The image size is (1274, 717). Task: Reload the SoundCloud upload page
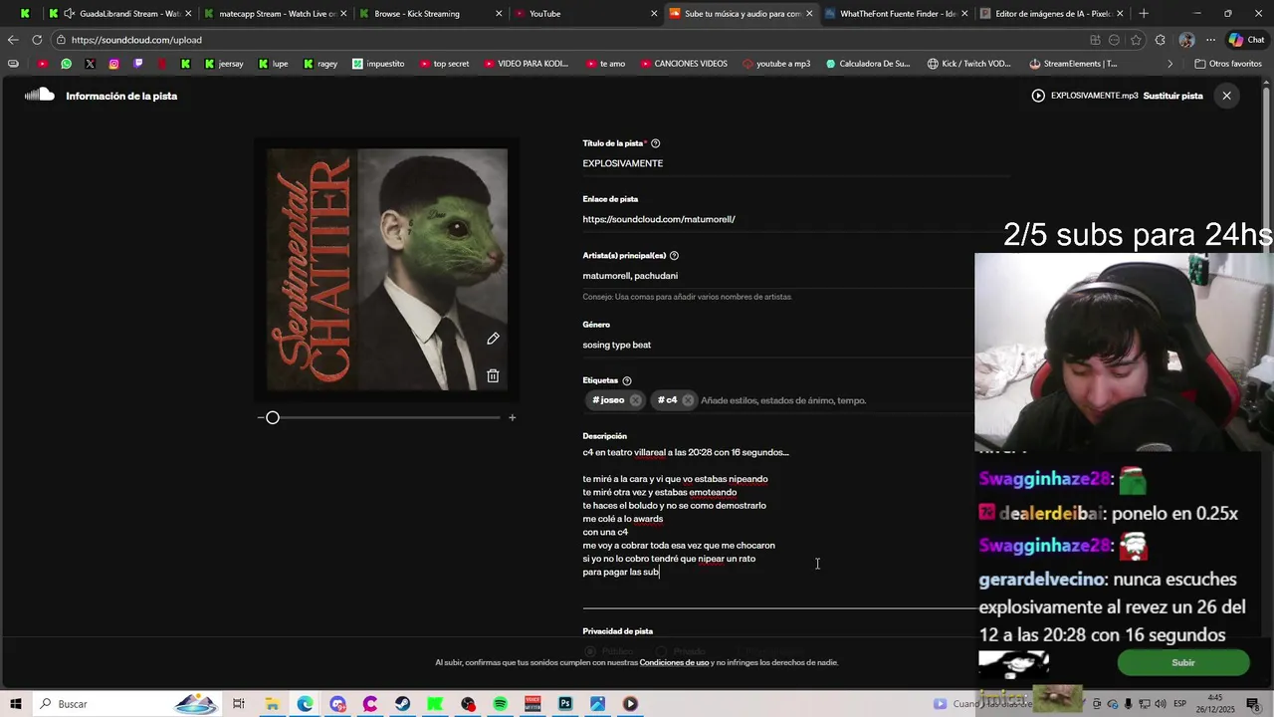[37, 40]
